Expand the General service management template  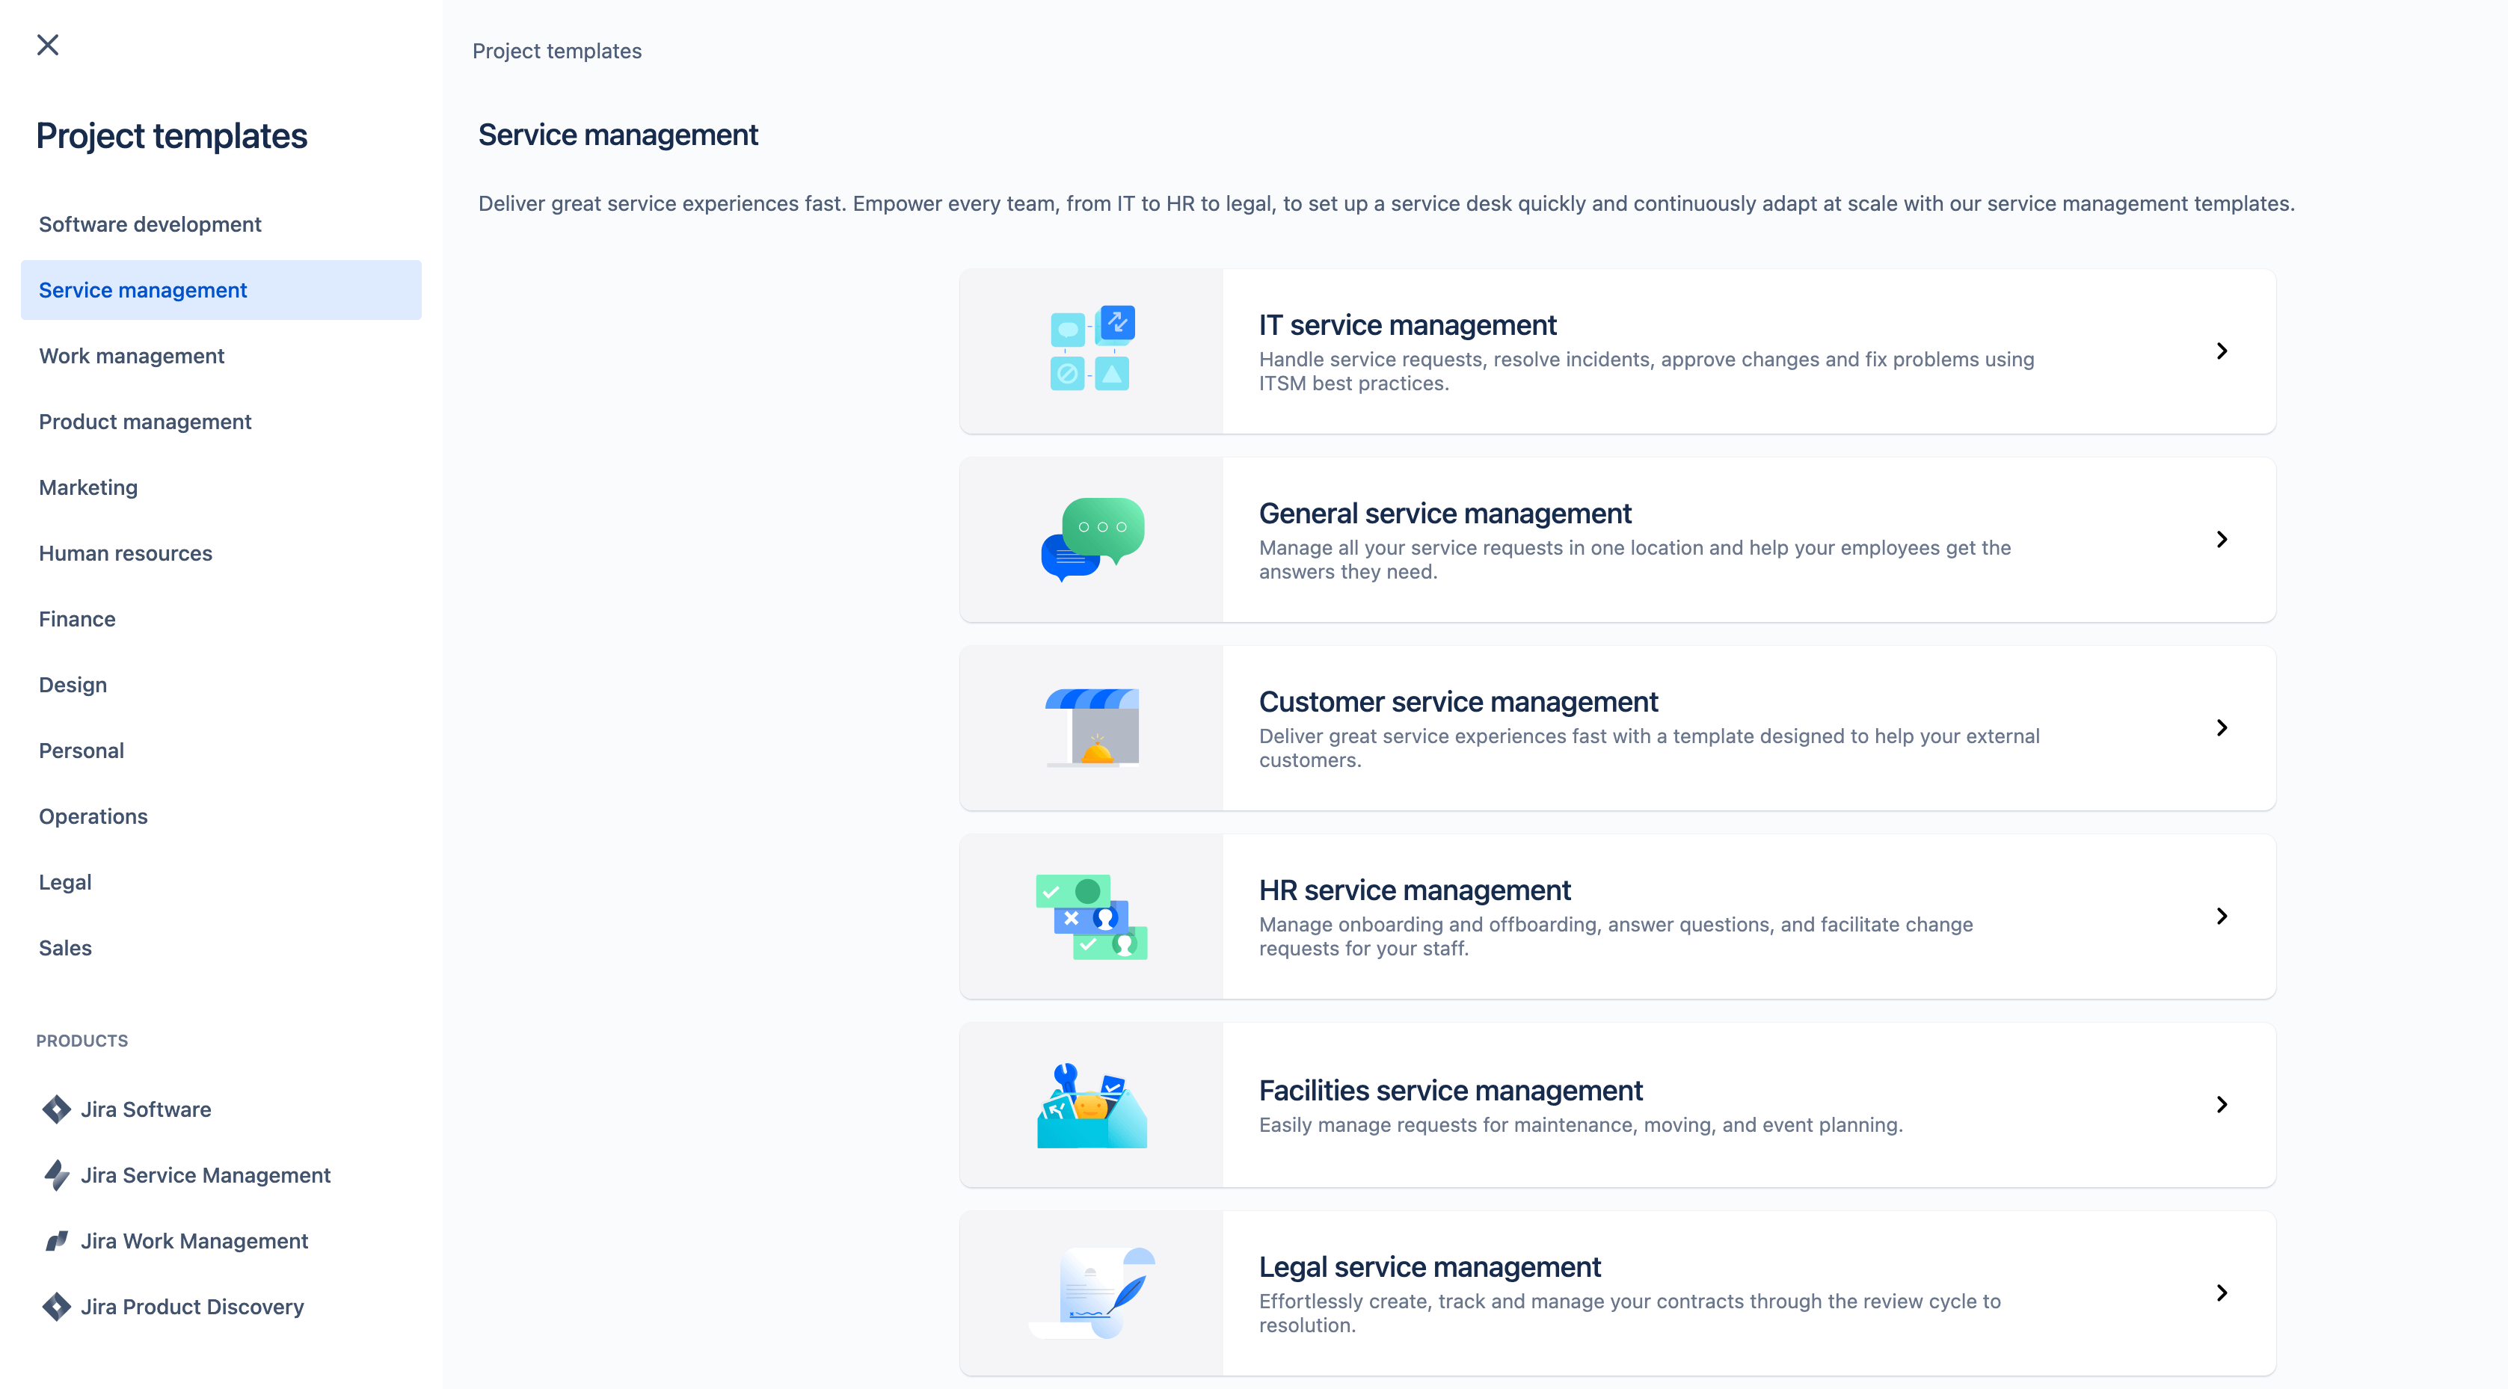click(x=2221, y=539)
